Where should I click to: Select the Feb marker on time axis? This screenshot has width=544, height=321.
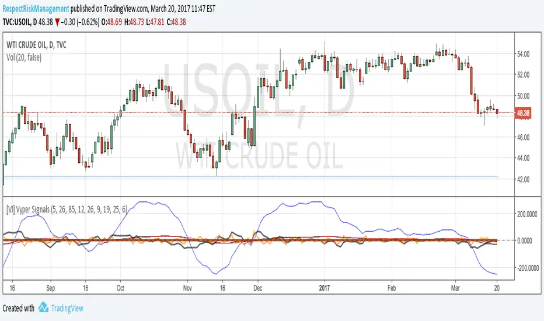pos(391,288)
